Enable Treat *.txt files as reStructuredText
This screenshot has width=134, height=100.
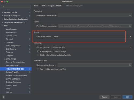click(38, 69)
